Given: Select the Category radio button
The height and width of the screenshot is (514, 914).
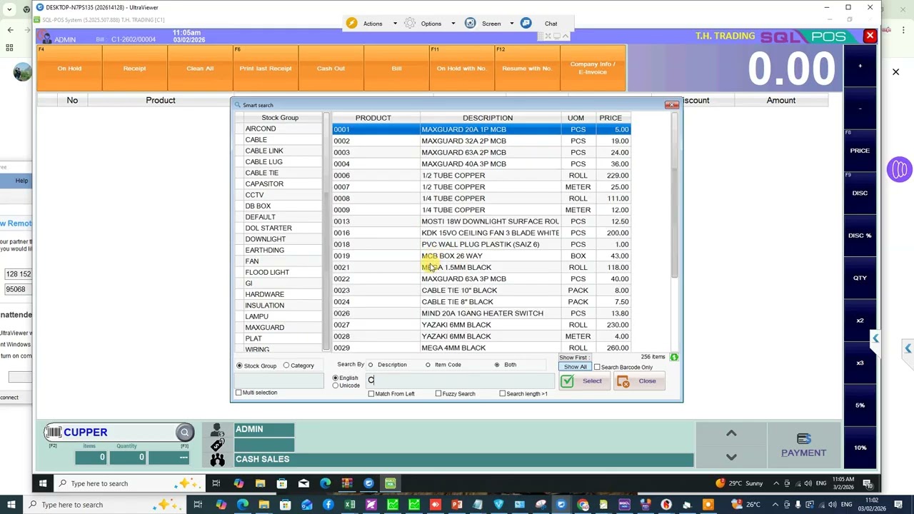Looking at the screenshot, I should pyautogui.click(x=286, y=366).
